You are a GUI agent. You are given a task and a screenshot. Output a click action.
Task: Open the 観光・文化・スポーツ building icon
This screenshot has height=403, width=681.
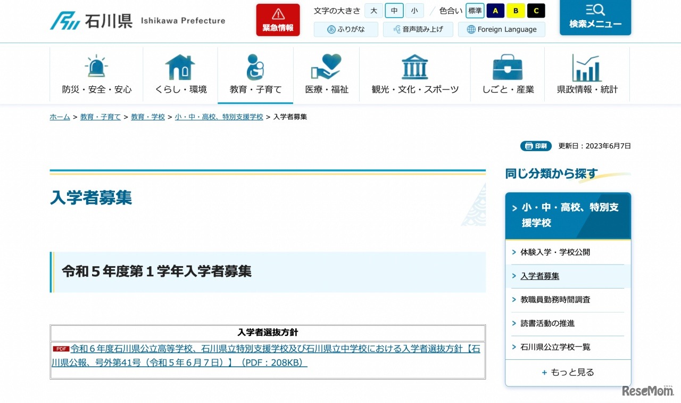point(414,66)
